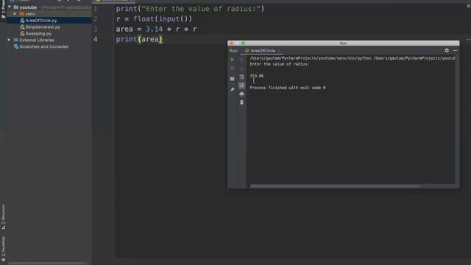
Task: Hide the Run tool window via minus icon
Action: pos(455,51)
